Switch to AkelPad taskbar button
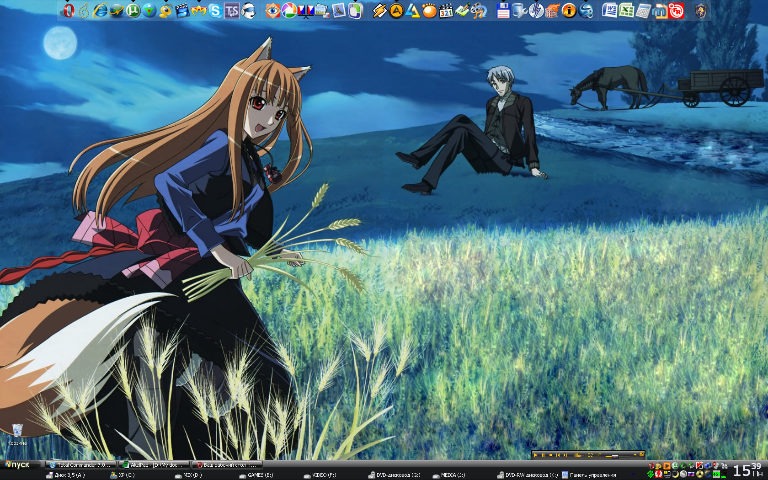 pyautogui.click(x=154, y=465)
